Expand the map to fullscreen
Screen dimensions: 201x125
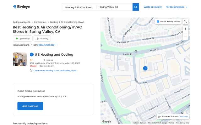(x=185, y=22)
